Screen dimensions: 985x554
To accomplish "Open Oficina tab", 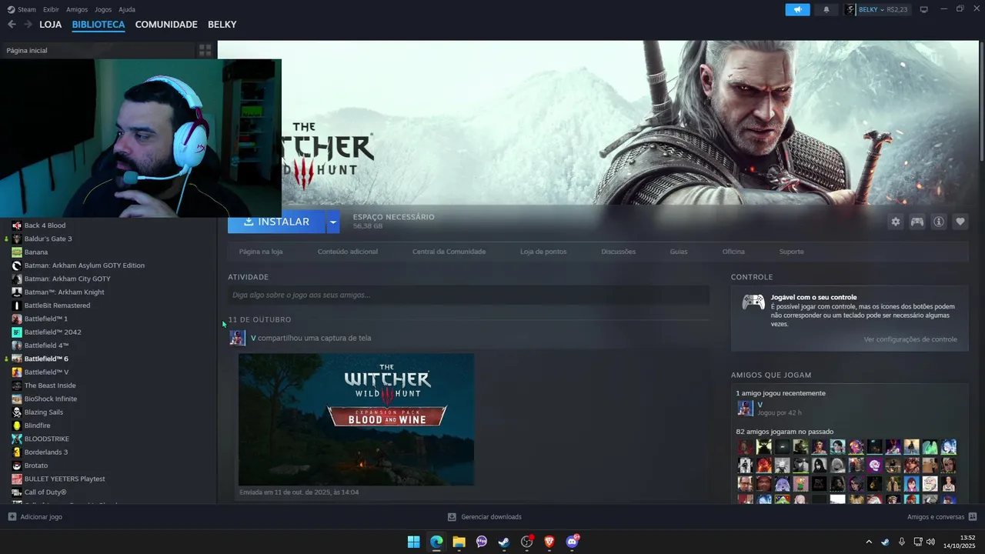I will [733, 252].
